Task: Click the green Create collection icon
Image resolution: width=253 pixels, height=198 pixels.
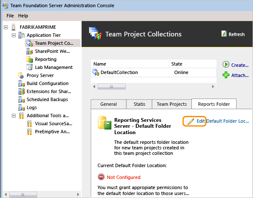Action: (226, 65)
